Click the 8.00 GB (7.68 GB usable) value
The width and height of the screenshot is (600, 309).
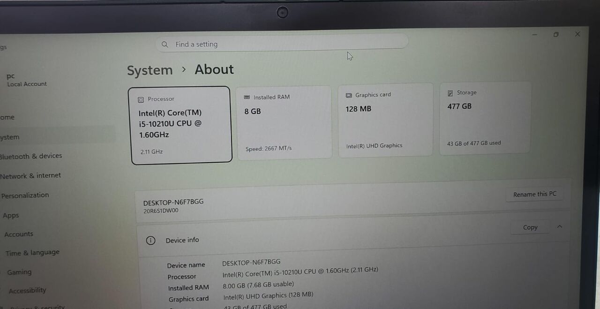tap(258, 285)
